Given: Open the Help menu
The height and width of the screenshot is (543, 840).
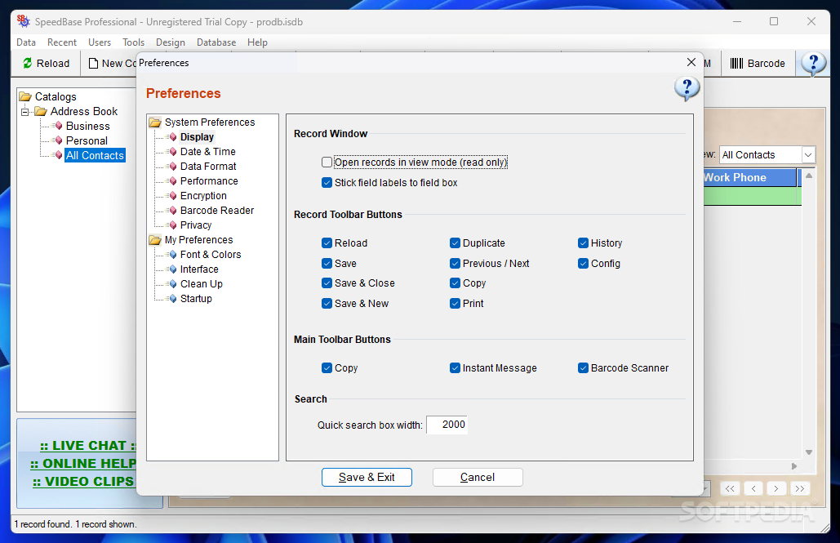Looking at the screenshot, I should click(x=257, y=42).
